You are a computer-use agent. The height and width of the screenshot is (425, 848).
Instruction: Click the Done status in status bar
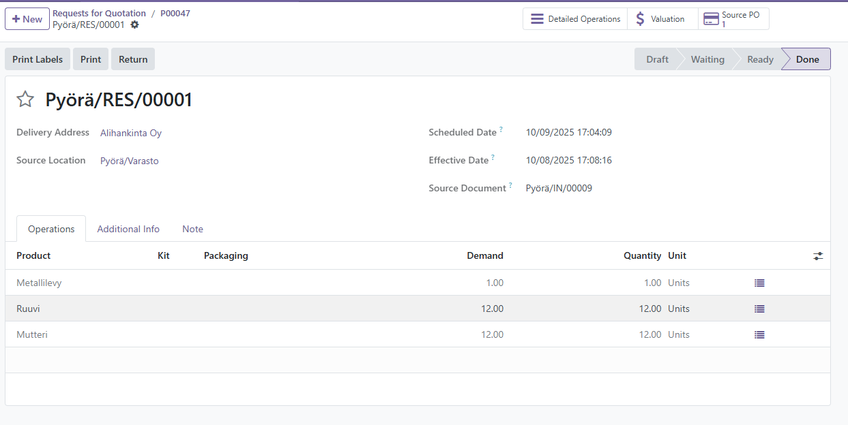tap(807, 59)
